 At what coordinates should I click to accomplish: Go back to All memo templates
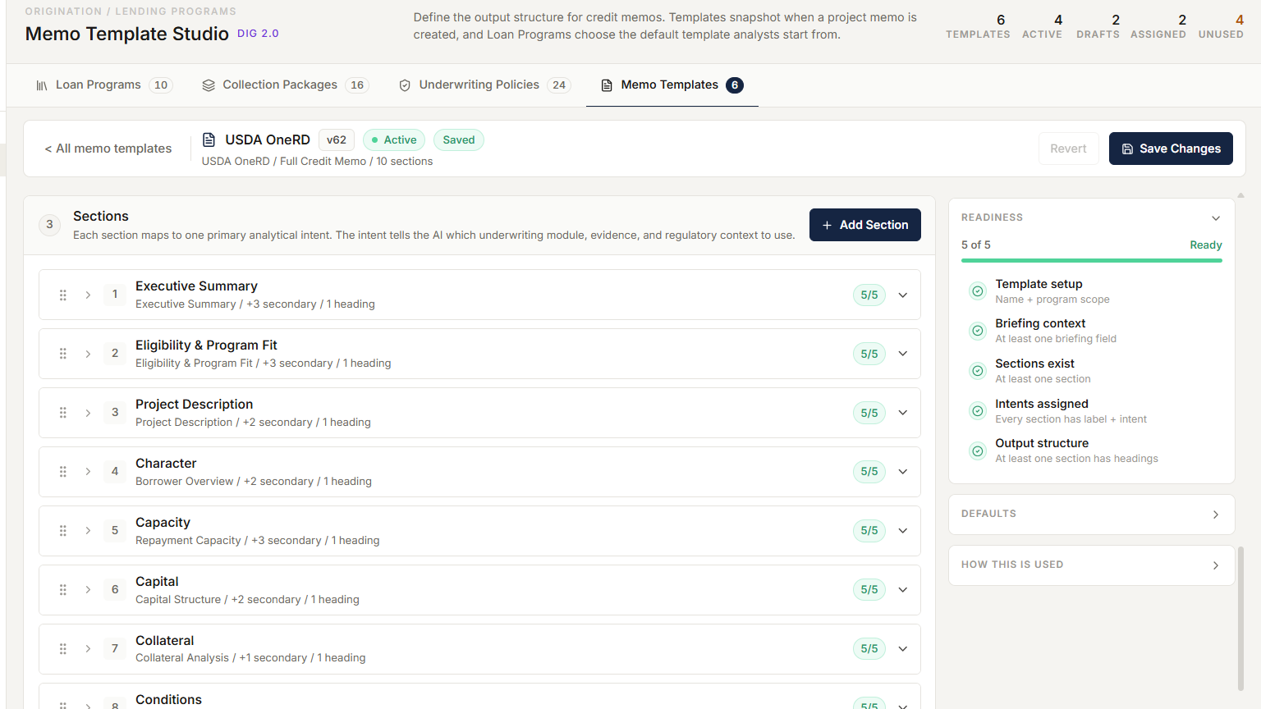click(108, 149)
